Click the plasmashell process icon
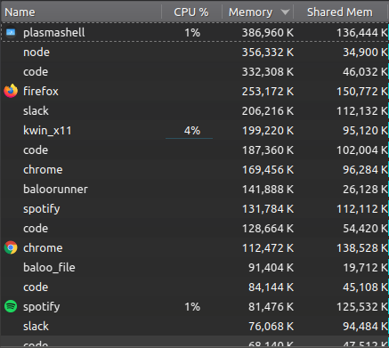Image resolution: width=389 pixels, height=348 pixels. pyautogui.click(x=11, y=32)
